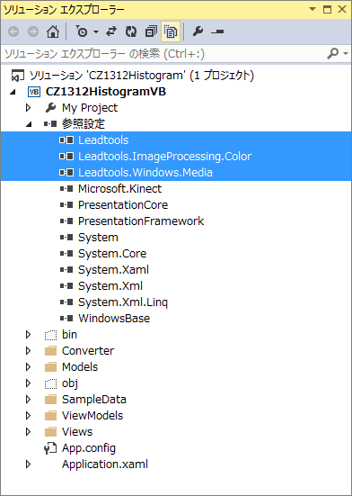Select the CZ1312HistogramVB project node
Viewport: 352px width, 496px height.
106,92
